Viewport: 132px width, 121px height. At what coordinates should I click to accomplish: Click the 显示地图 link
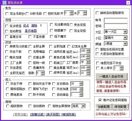31,31
